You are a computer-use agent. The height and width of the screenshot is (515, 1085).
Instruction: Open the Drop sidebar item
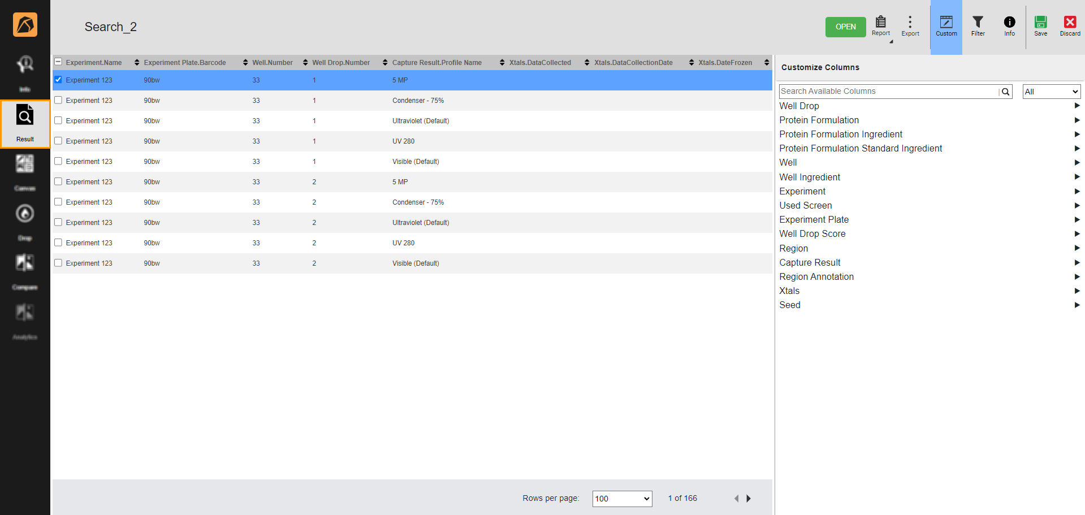pos(25,223)
